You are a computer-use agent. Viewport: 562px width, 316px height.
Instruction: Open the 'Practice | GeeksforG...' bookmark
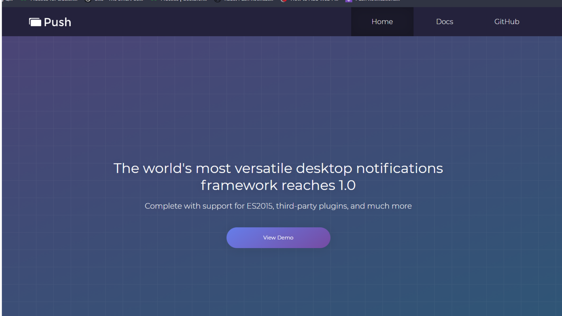tap(184, 1)
